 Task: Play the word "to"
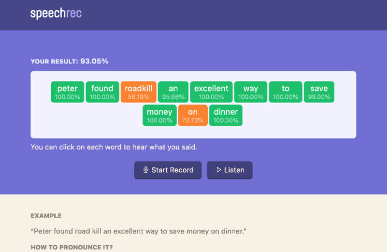click(x=285, y=92)
